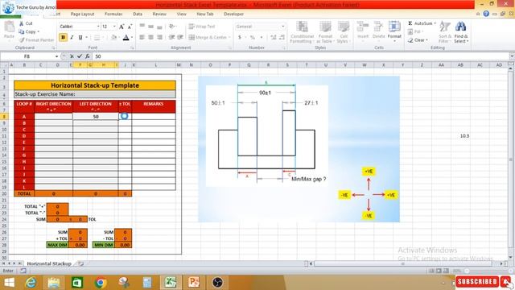This screenshot has width=515, height=290.
Task: Click the Insert cells icon
Action: (363, 27)
